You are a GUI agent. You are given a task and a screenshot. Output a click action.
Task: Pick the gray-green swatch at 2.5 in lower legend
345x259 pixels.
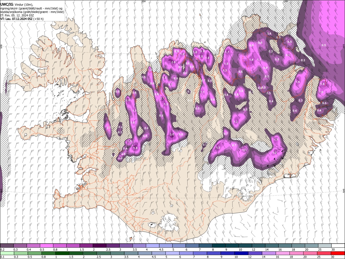click(x=103, y=253)
